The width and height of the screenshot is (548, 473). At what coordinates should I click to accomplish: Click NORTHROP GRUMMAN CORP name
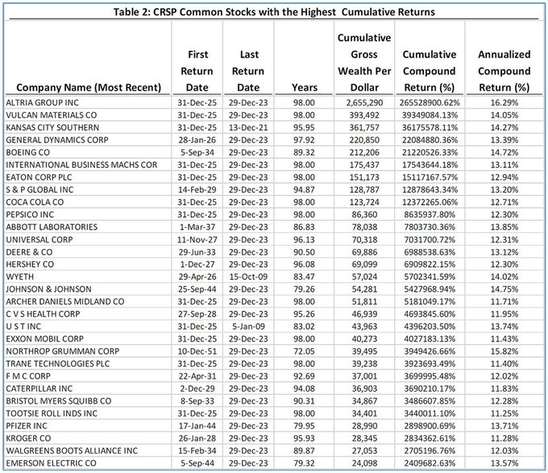pos(63,351)
